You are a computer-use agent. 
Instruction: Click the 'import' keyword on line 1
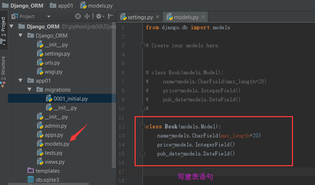coord(200,27)
